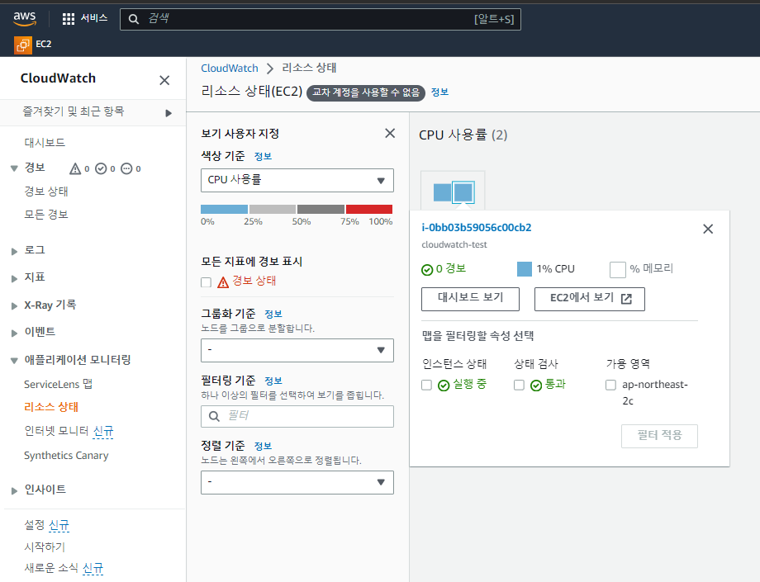Check the 실행 중 instance state filter
The height and width of the screenshot is (582, 760).
[x=426, y=385]
